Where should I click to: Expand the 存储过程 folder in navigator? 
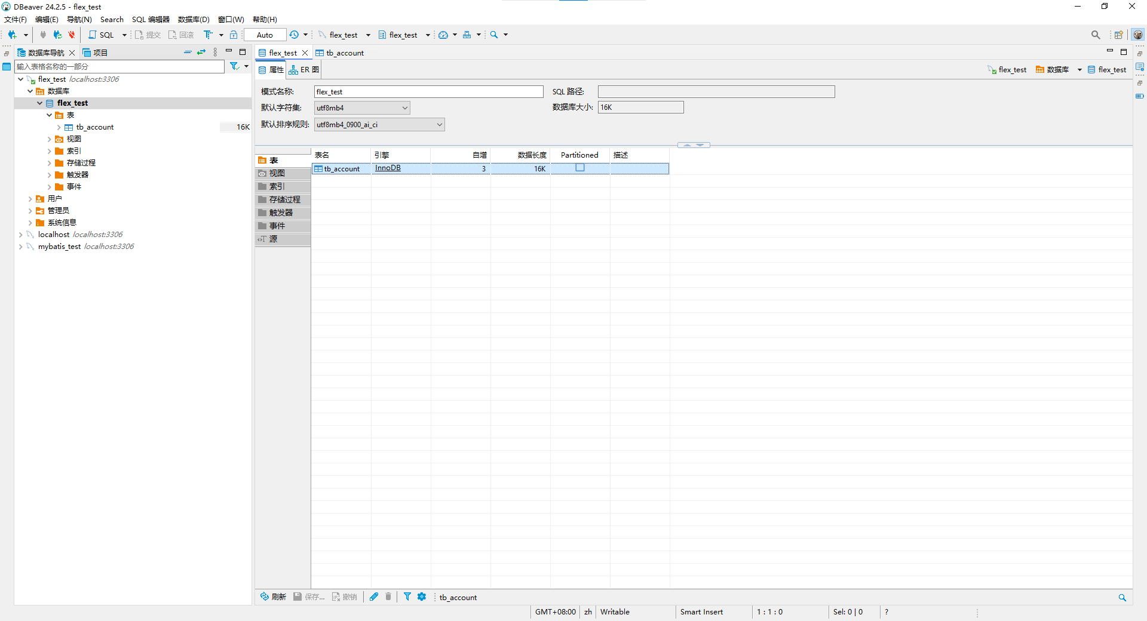click(49, 163)
